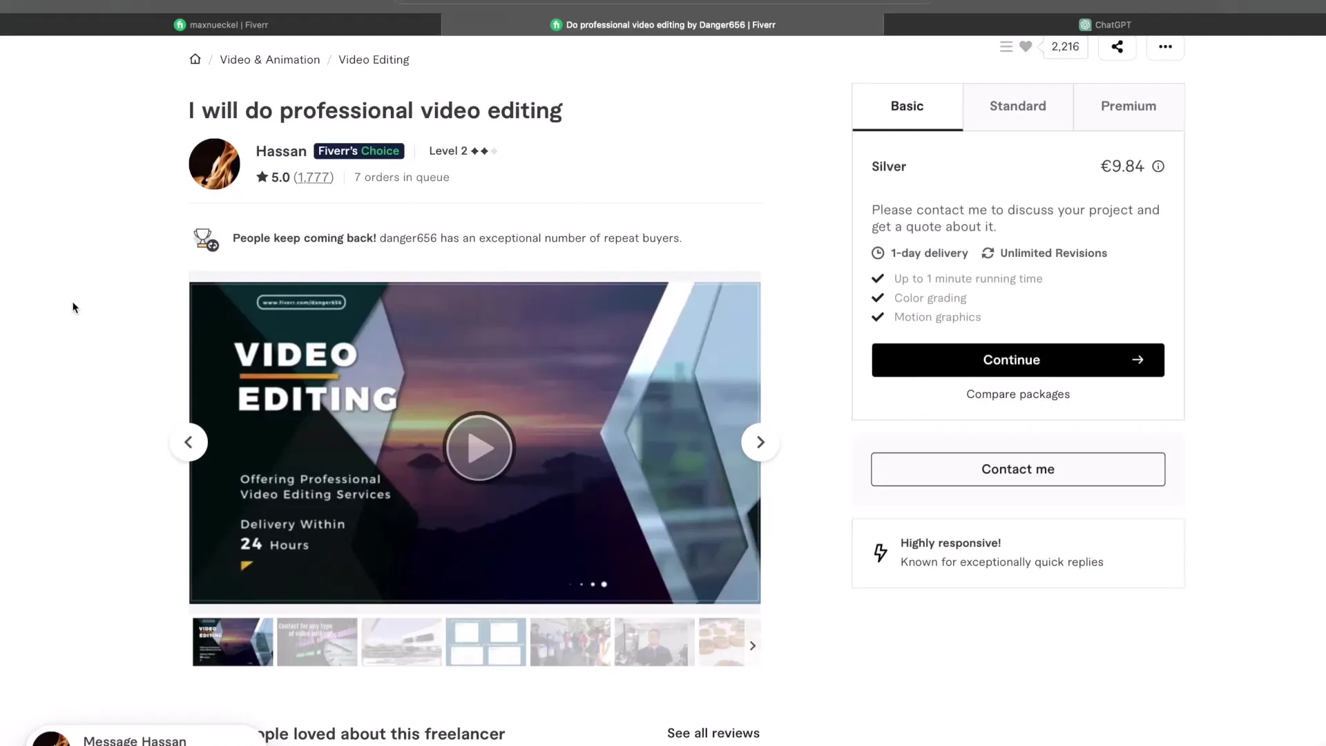Show price info tooltip next to €9.84
The width and height of the screenshot is (1326, 746).
tap(1158, 166)
